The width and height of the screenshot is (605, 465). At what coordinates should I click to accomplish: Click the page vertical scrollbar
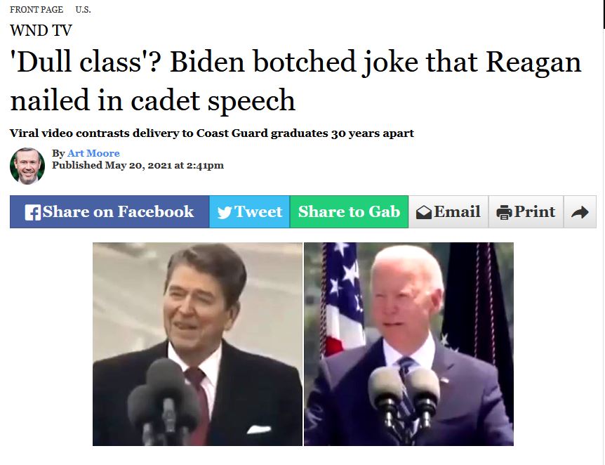603,232
